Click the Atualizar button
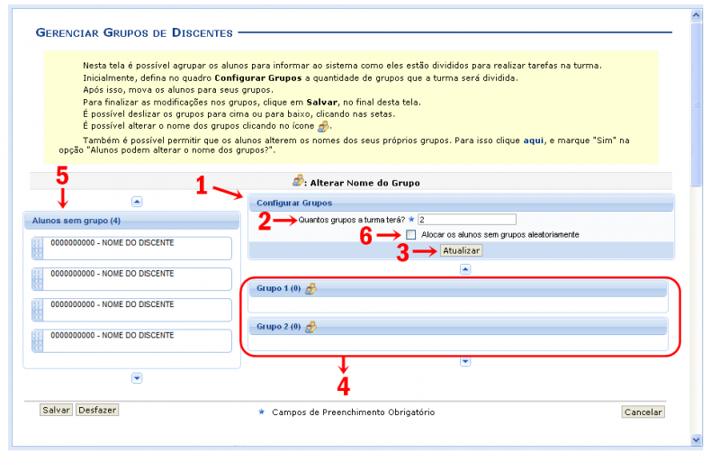 coord(461,251)
